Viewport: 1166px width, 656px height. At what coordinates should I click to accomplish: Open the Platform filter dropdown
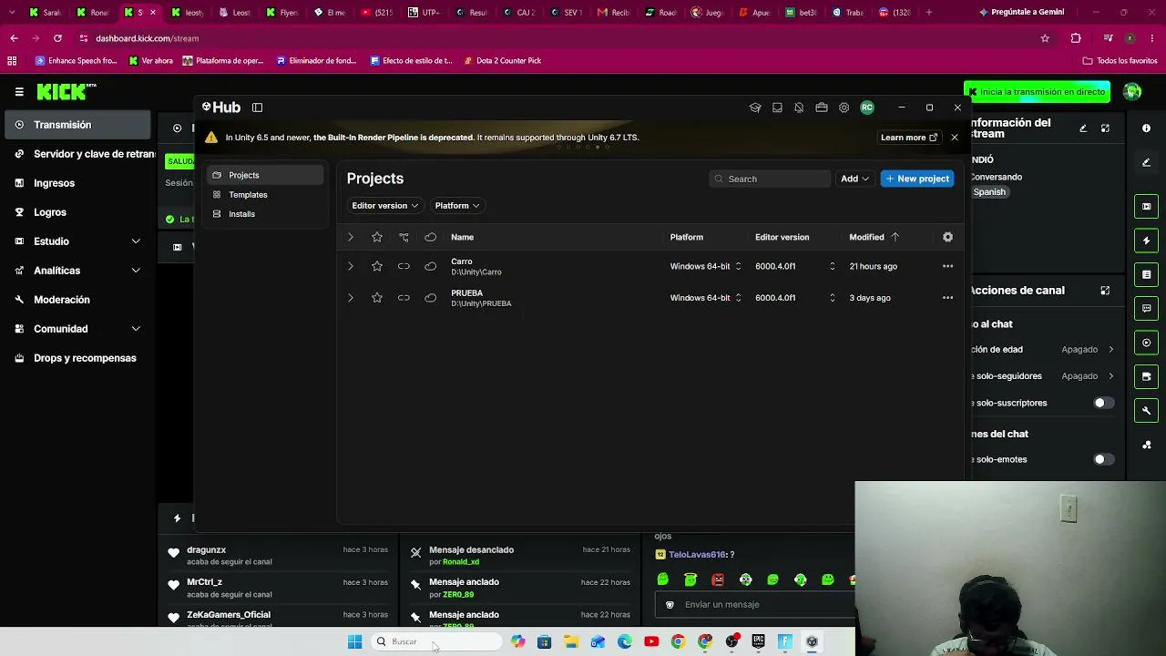(x=456, y=206)
